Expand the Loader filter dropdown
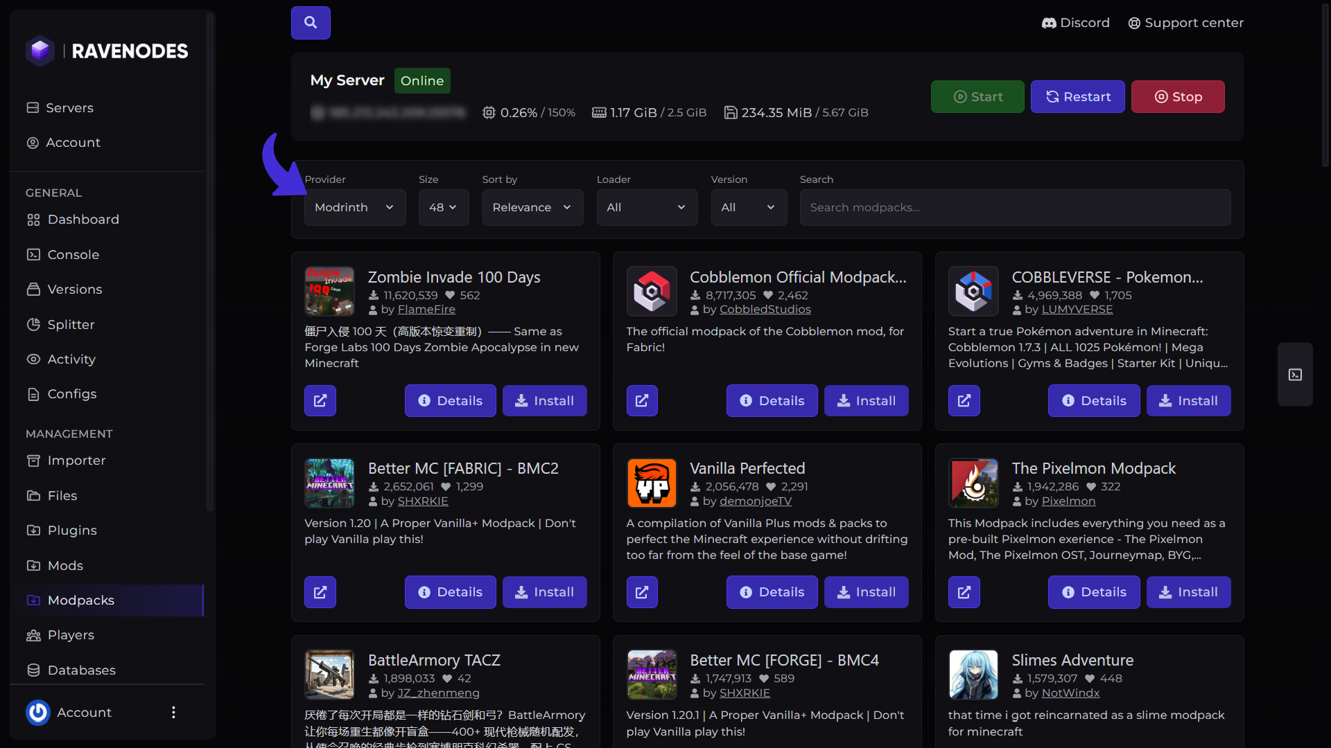 (x=647, y=207)
